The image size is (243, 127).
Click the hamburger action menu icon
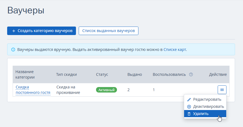tap(222, 90)
